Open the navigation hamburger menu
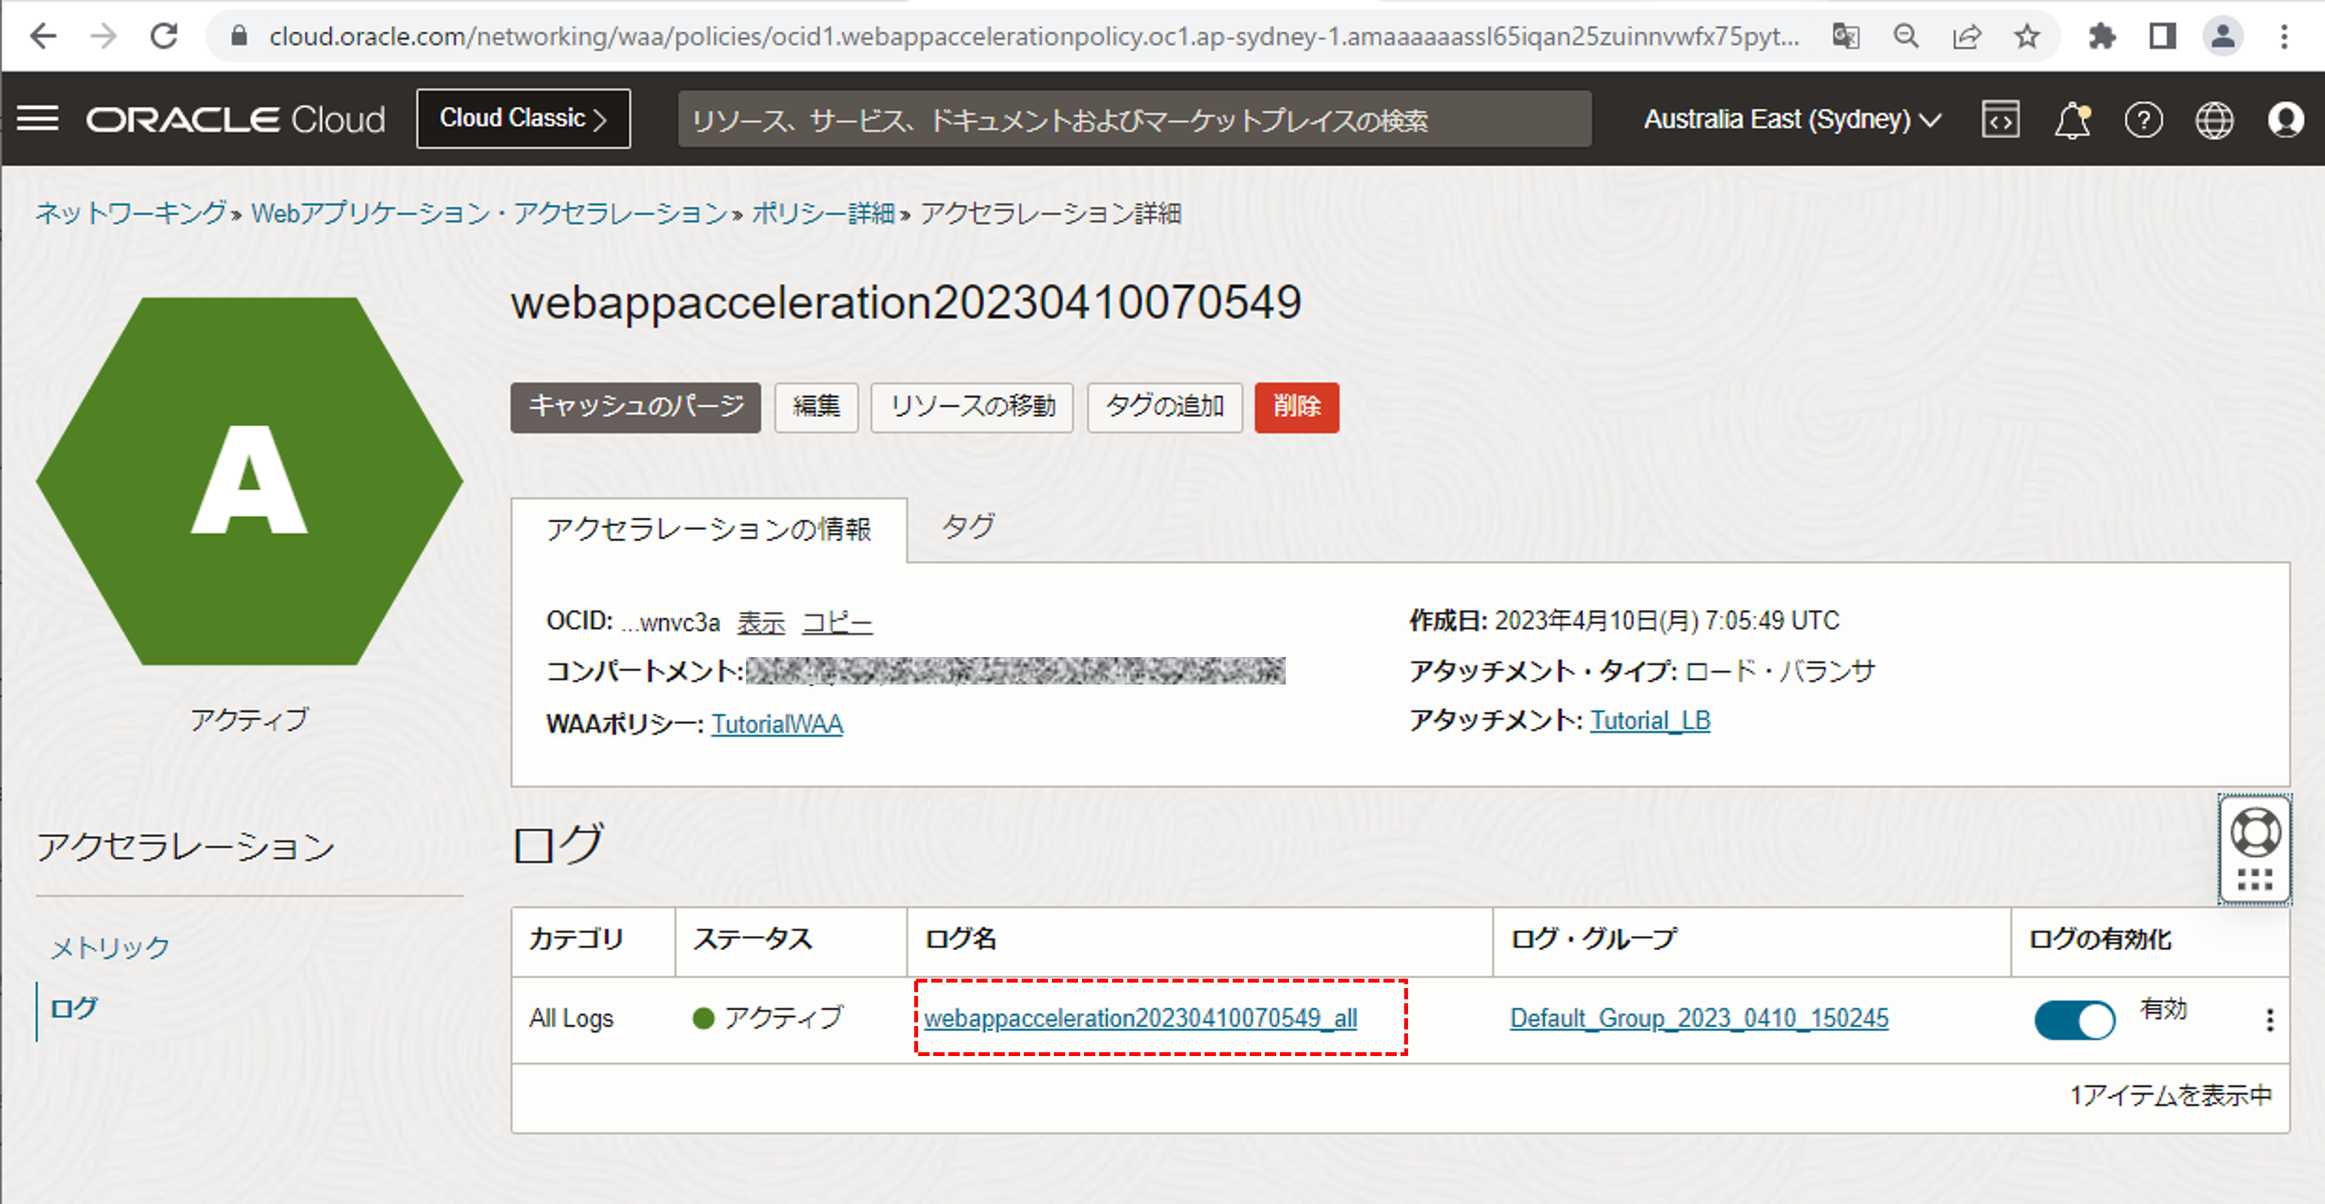This screenshot has height=1204, width=2325. (x=38, y=118)
